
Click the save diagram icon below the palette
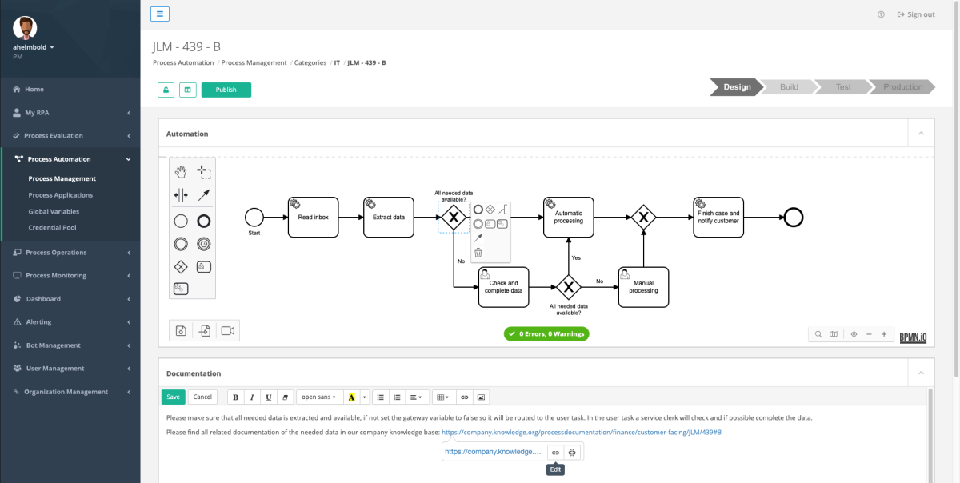point(180,330)
